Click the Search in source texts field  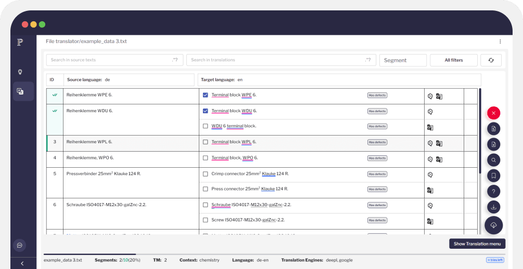tap(113, 60)
